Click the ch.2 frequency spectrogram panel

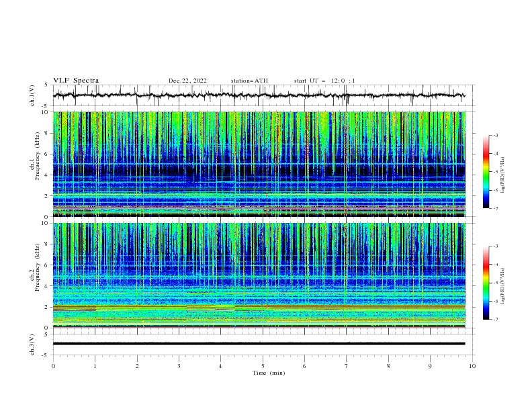click(x=259, y=275)
